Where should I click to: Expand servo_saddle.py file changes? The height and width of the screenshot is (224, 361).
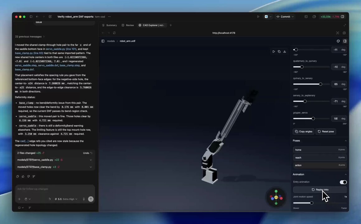(x=91, y=160)
